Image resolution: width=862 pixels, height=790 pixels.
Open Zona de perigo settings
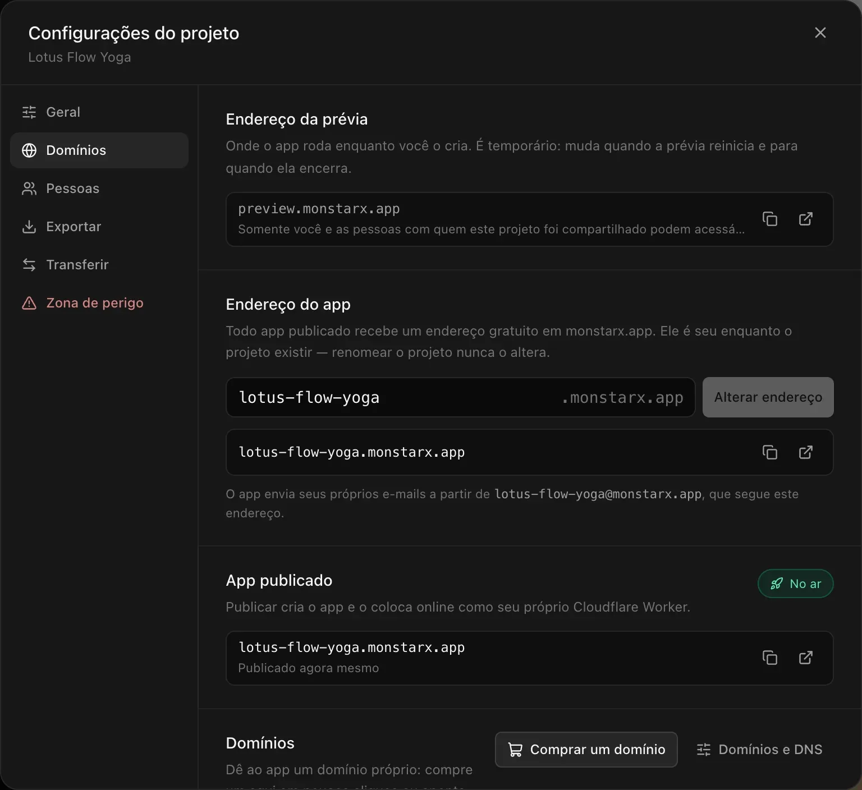[99, 303]
